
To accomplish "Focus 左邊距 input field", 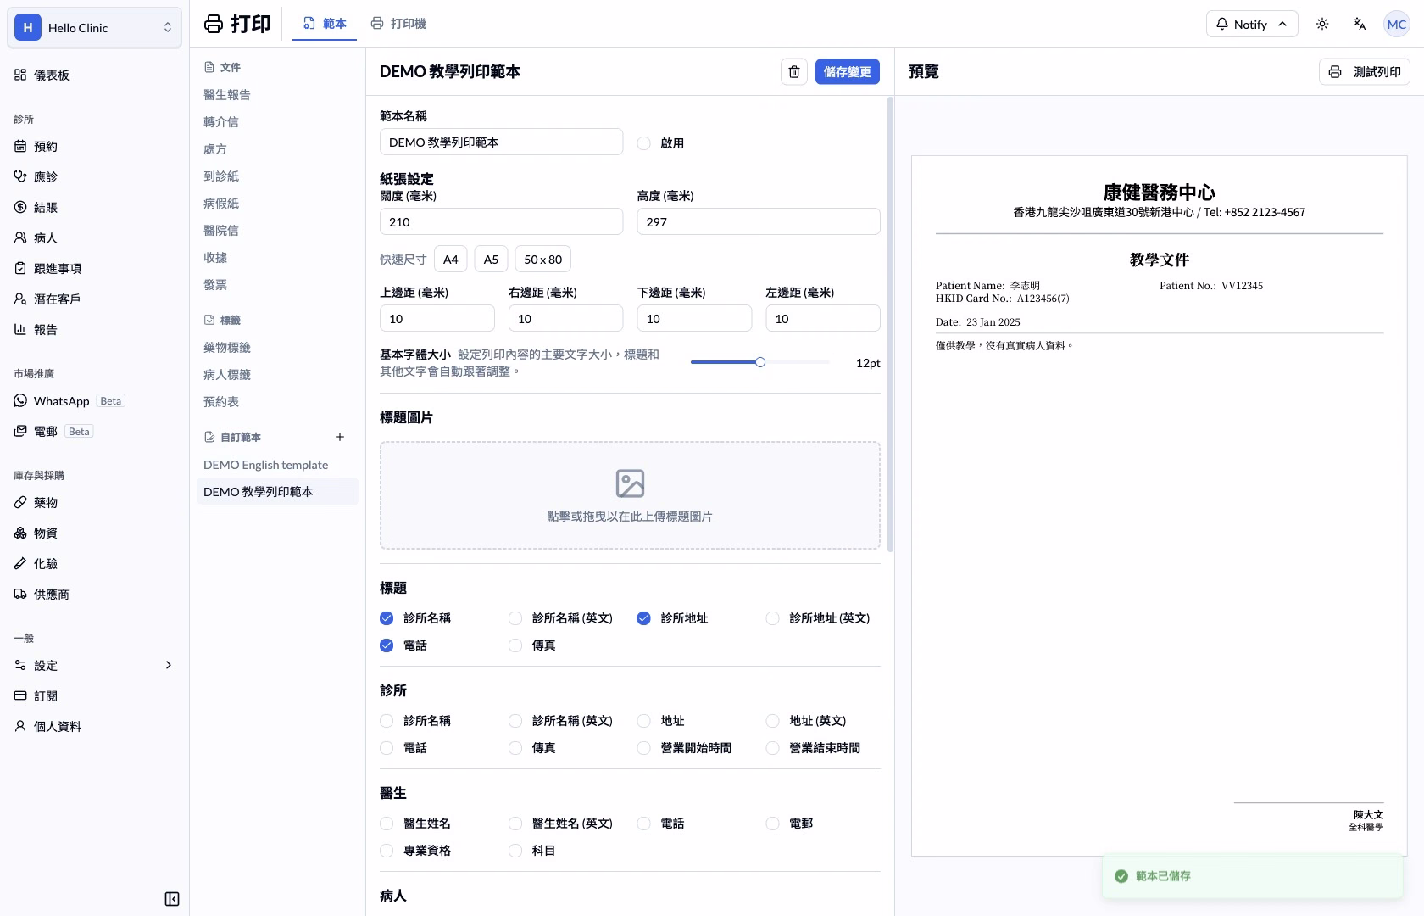I will [822, 319].
